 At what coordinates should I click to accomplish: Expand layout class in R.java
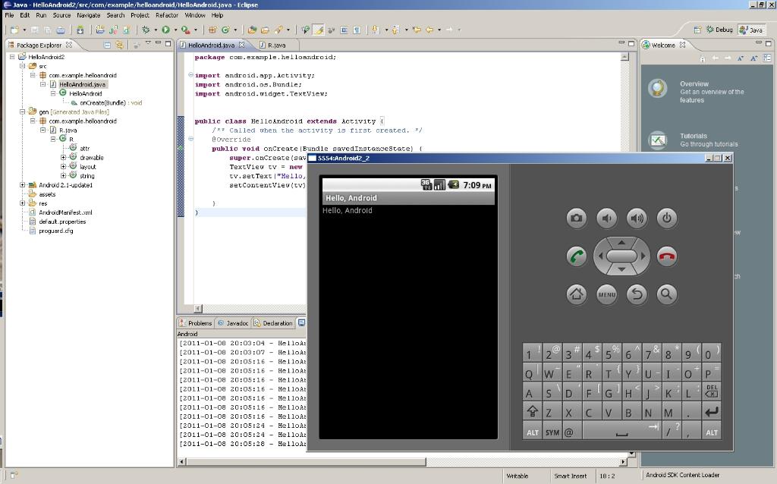pyautogui.click(x=64, y=166)
